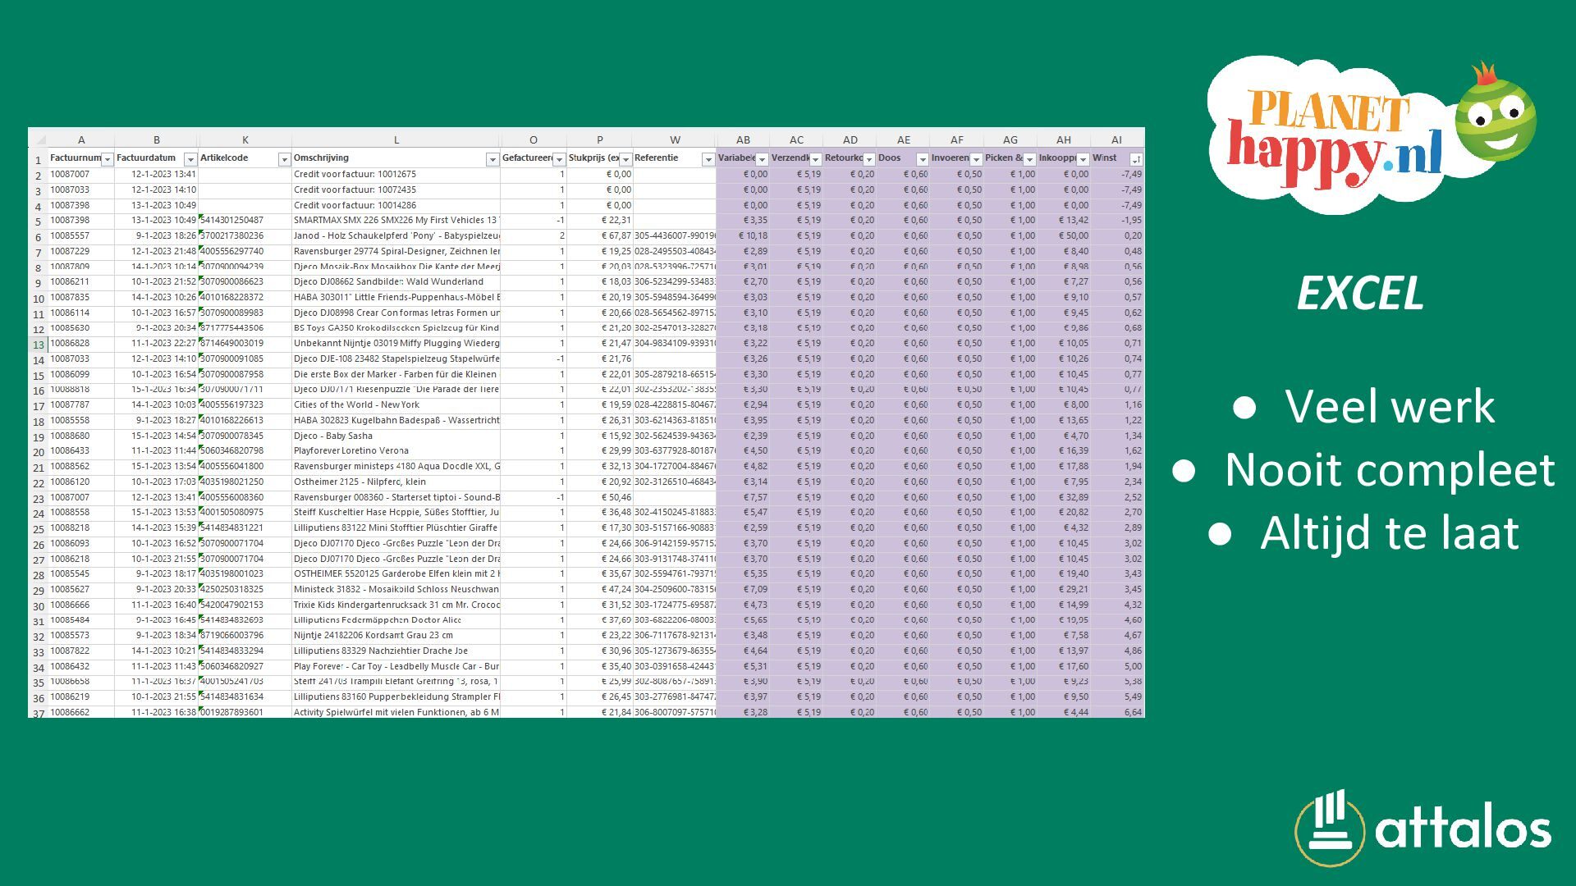Open the Referentie filter dropdown
Screen dimensions: 1576x886
(x=708, y=159)
